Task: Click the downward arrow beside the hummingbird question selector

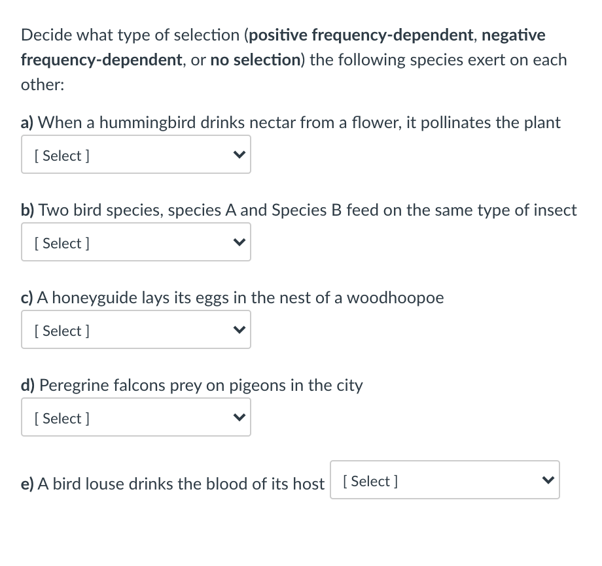Action: click(x=239, y=154)
